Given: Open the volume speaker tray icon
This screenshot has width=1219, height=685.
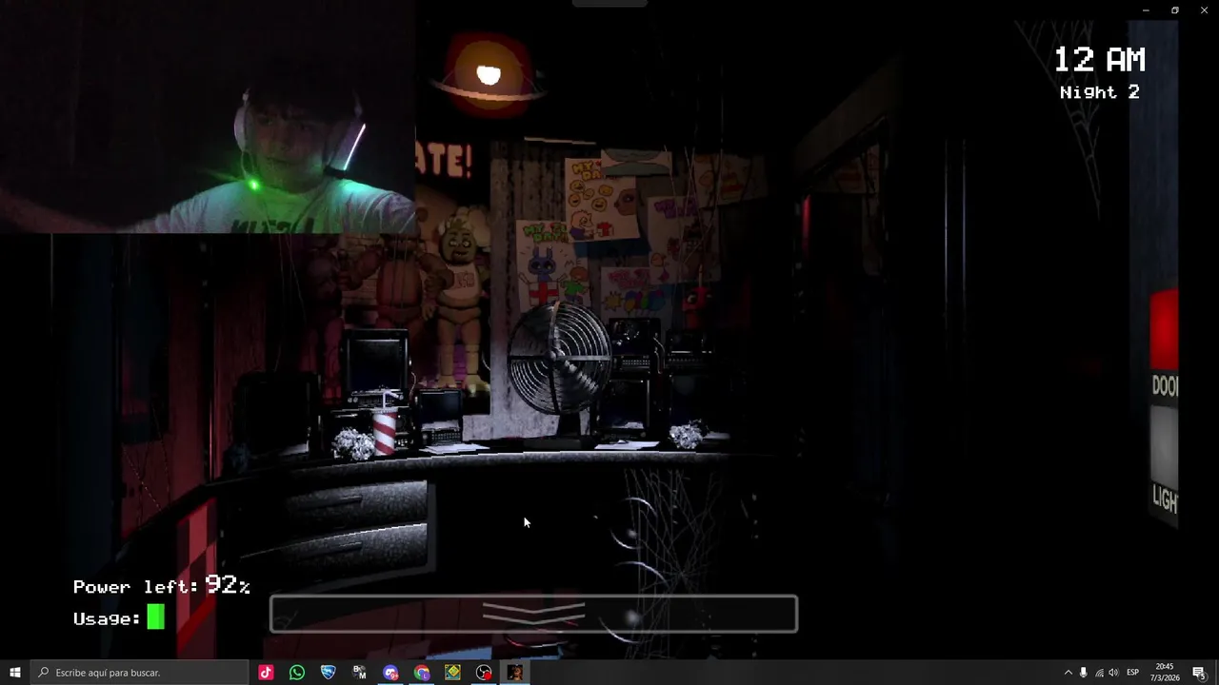Looking at the screenshot, I should [1114, 673].
